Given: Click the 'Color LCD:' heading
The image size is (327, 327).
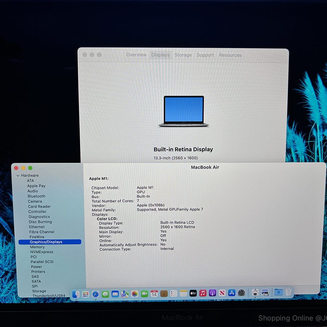Looking at the screenshot, I should [107, 219].
